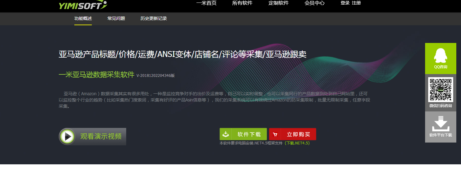Click the 立即购买 button text
Screen dimensions: 461x169
pyautogui.click(x=299, y=134)
